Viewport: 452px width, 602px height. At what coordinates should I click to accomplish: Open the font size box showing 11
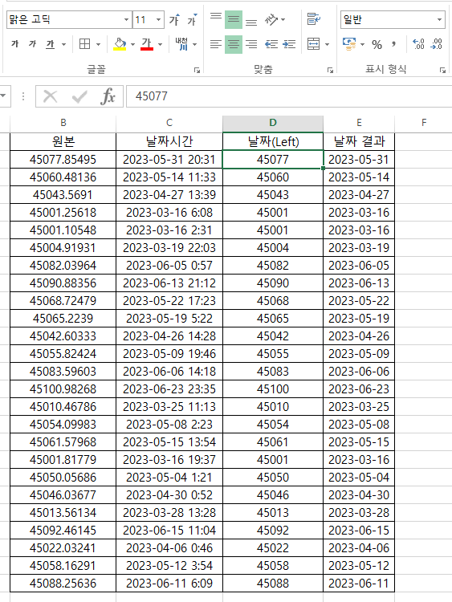(x=149, y=19)
